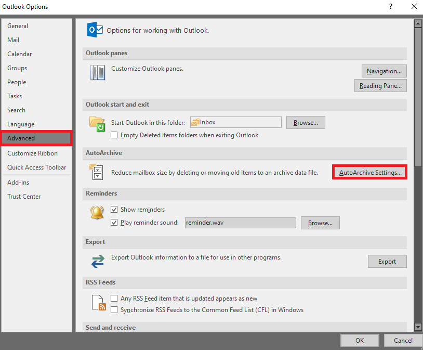Click 'Export Outlook information' description text
Viewport: 423px width, 350px height.
coord(196,257)
